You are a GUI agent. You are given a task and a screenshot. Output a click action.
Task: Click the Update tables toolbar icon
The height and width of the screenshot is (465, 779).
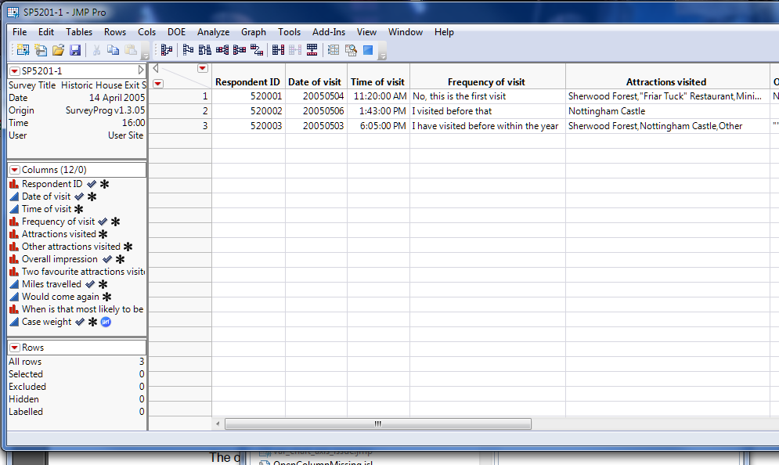[312, 49]
